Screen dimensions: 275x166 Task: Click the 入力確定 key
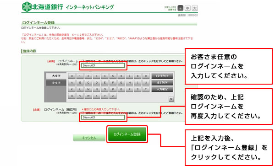(x=162, y=89)
